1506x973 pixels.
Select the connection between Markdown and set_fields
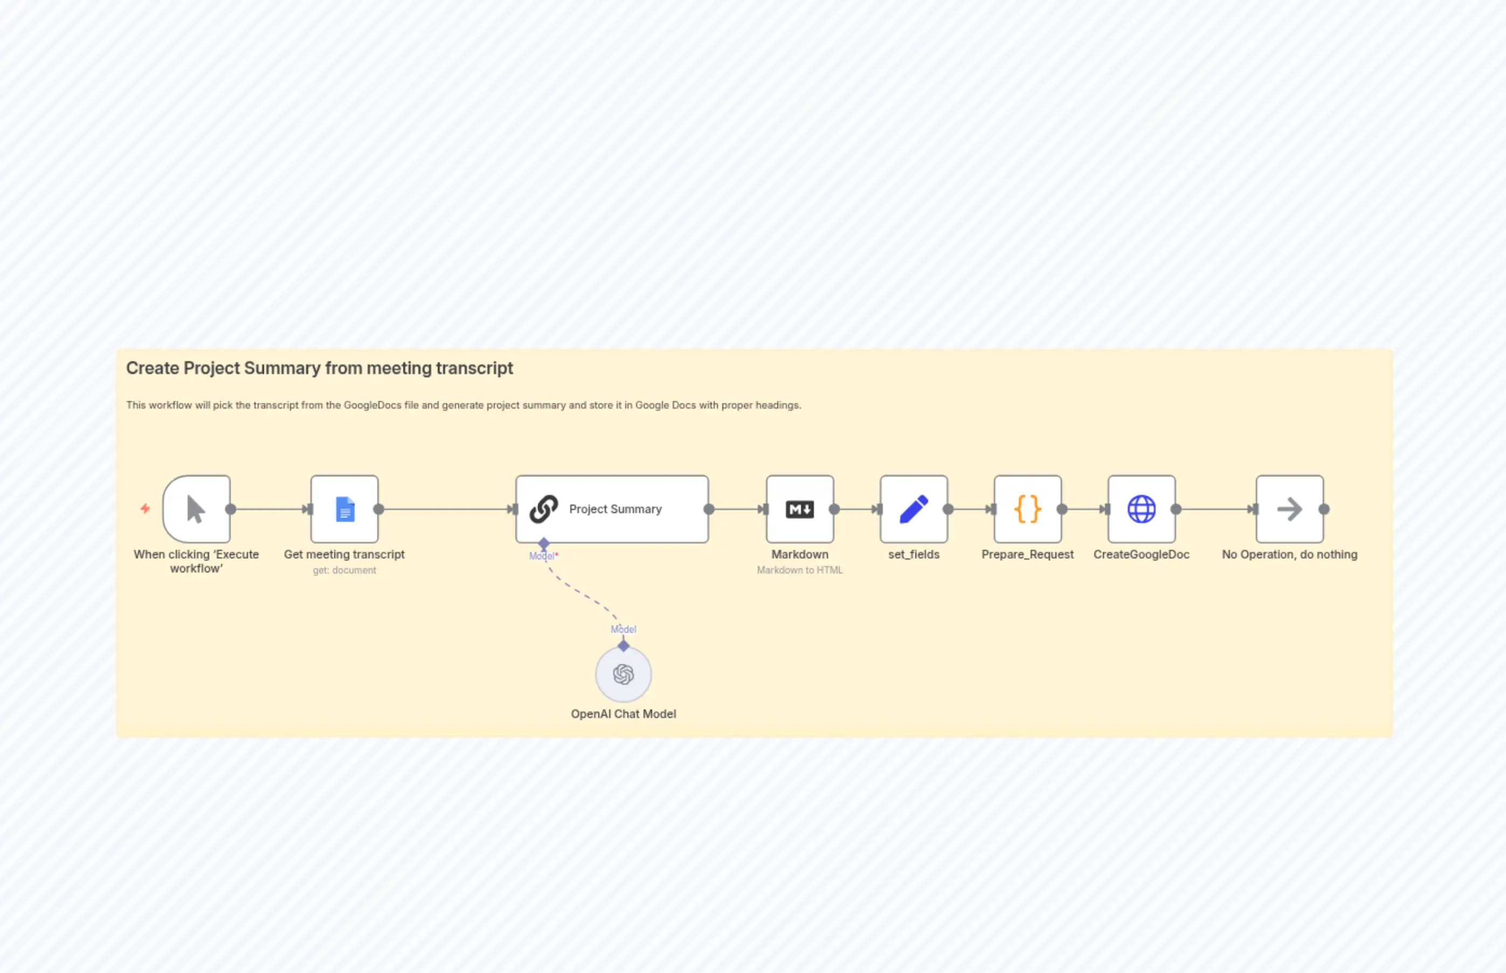pyautogui.click(x=856, y=509)
